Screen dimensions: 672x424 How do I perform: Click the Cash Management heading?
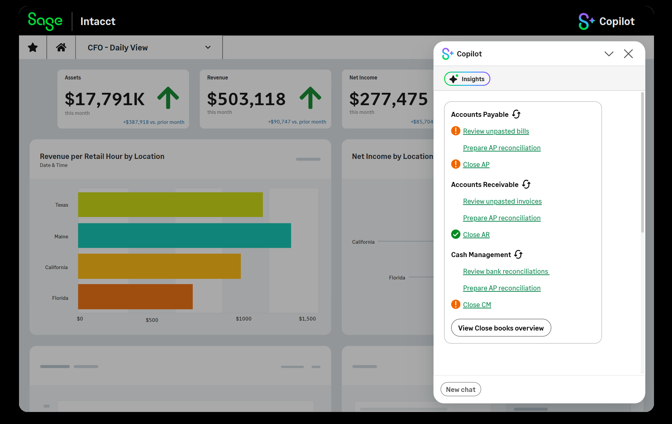481,255
